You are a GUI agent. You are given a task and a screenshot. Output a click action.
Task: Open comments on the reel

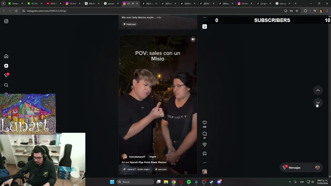pyautogui.click(x=205, y=134)
